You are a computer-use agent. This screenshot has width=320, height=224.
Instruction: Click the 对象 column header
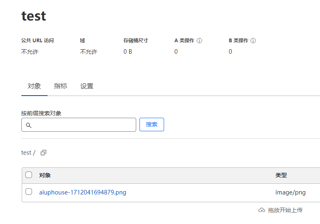[45, 175]
